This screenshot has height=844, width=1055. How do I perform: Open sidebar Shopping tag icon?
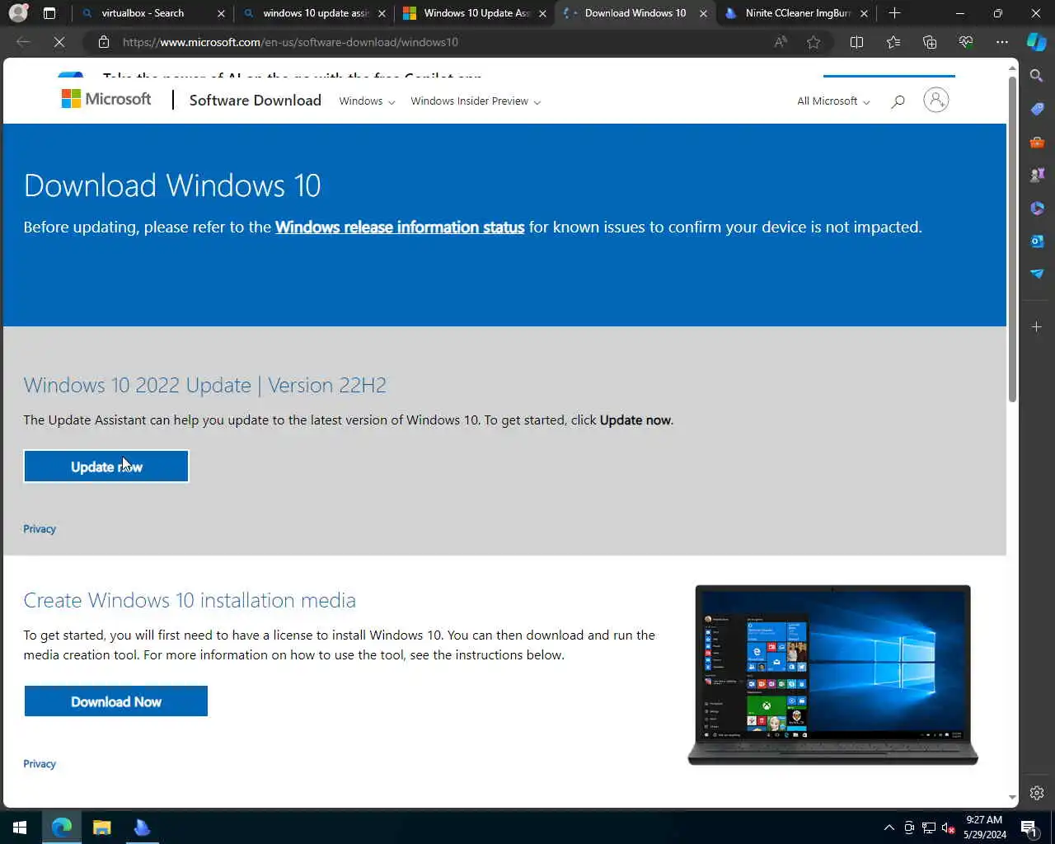(x=1037, y=109)
